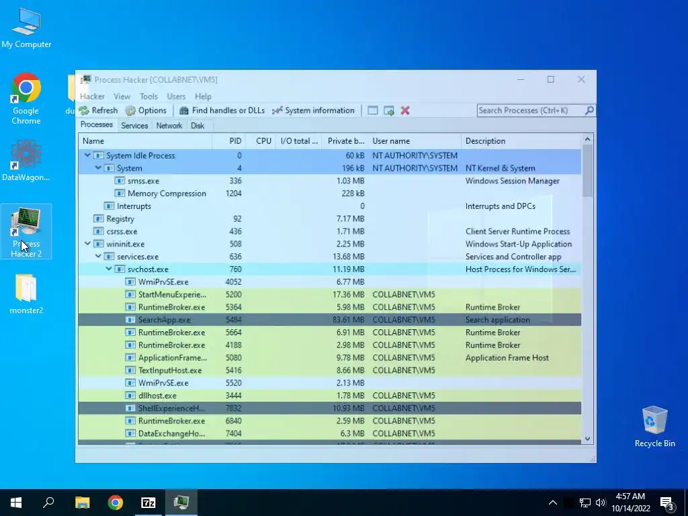The width and height of the screenshot is (688, 516).
Task: Open System information from toolbar
Action: click(313, 111)
